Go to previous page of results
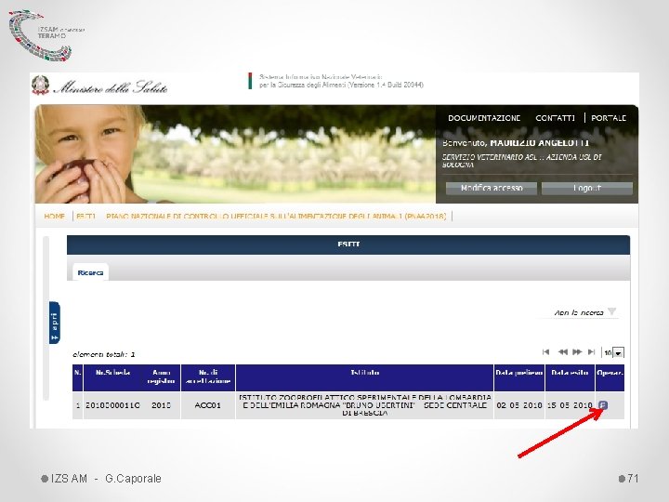This screenshot has height=502, width=669. pyautogui.click(x=563, y=352)
